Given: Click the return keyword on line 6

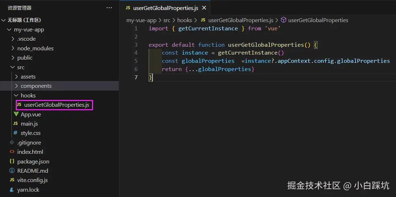Looking at the screenshot, I should (172, 69).
